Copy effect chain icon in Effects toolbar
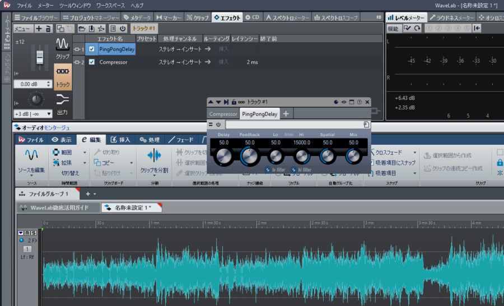The width and height of the screenshot is (504, 306). [60, 29]
